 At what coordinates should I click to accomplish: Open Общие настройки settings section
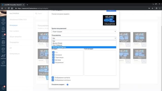coord(15,37)
